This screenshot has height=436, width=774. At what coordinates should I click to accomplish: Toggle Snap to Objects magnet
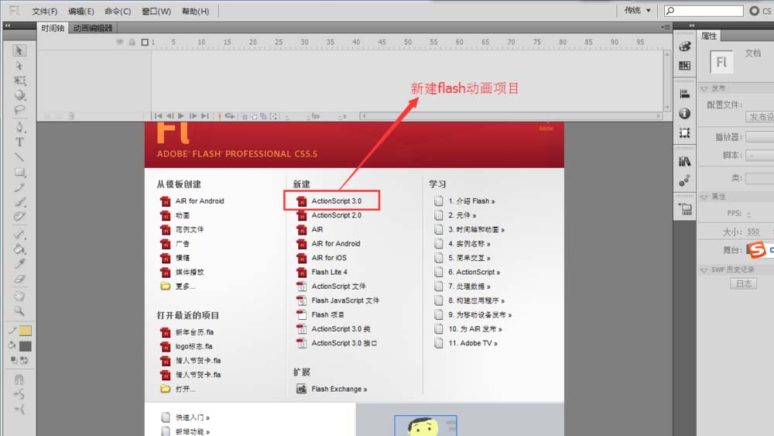19,379
